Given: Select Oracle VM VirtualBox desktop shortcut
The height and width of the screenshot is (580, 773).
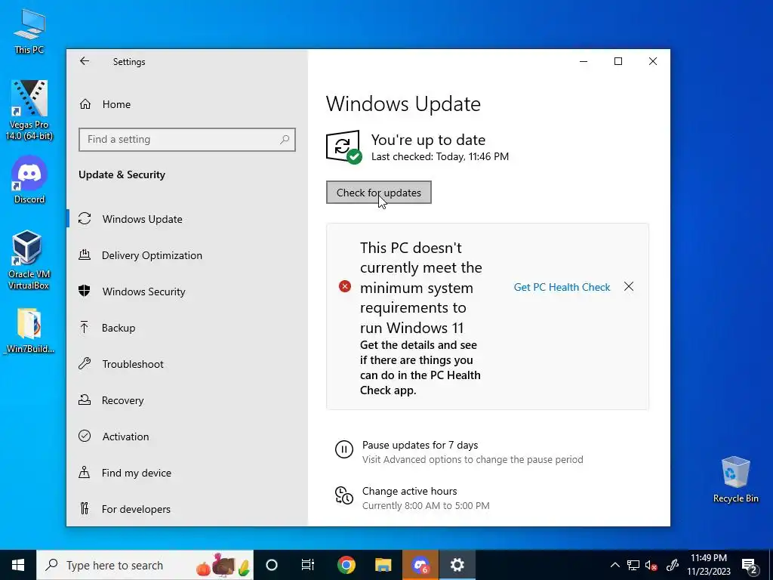Looking at the screenshot, I should click(29, 260).
